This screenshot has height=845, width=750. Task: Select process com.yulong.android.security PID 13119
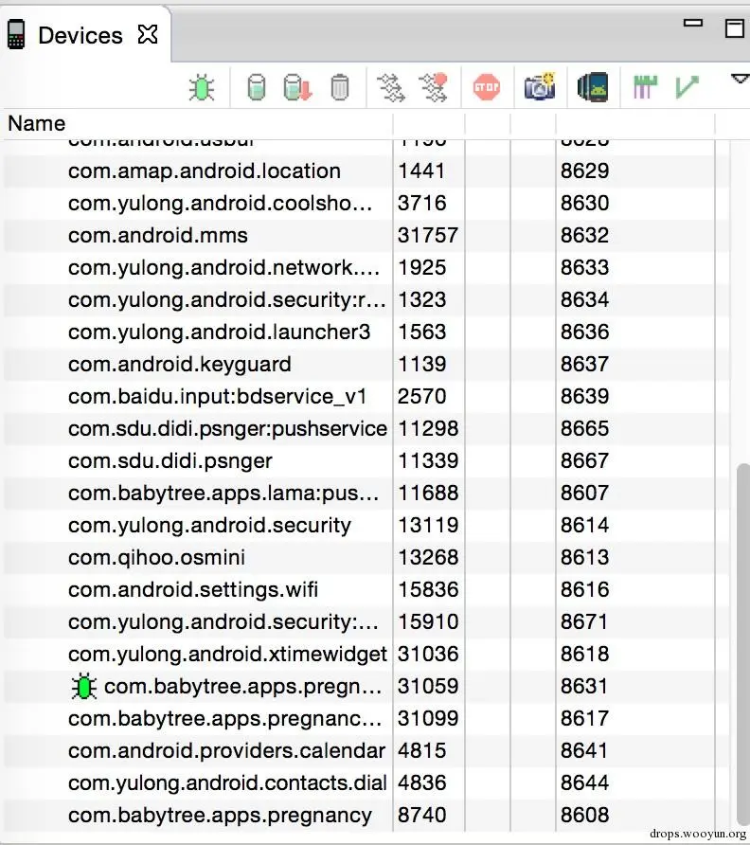pos(209,526)
